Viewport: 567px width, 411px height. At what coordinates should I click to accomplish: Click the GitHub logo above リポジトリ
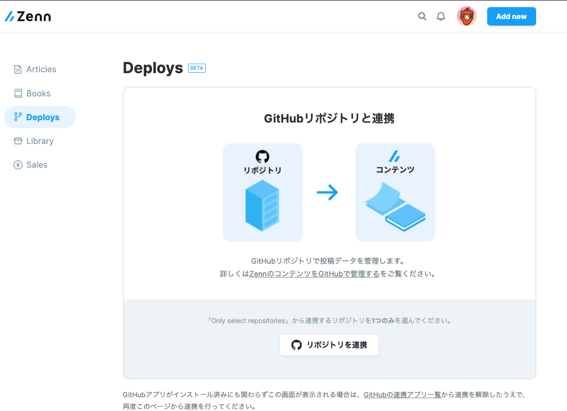[263, 157]
